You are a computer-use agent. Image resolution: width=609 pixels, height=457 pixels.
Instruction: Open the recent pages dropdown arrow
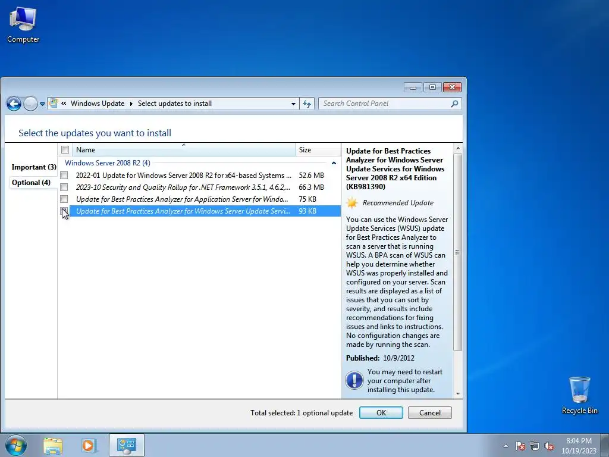42,104
